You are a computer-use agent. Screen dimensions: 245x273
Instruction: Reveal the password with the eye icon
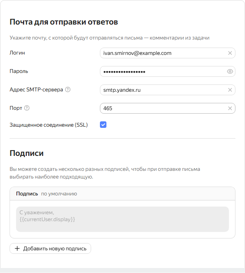(230, 71)
